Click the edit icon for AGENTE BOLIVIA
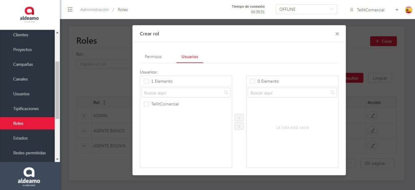The height and width of the screenshot is (190, 415). [372, 145]
